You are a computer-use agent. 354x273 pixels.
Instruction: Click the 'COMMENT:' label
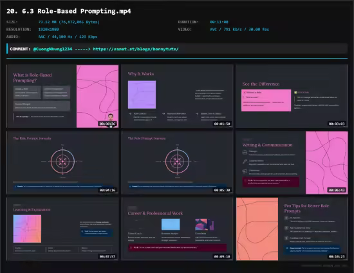point(20,49)
